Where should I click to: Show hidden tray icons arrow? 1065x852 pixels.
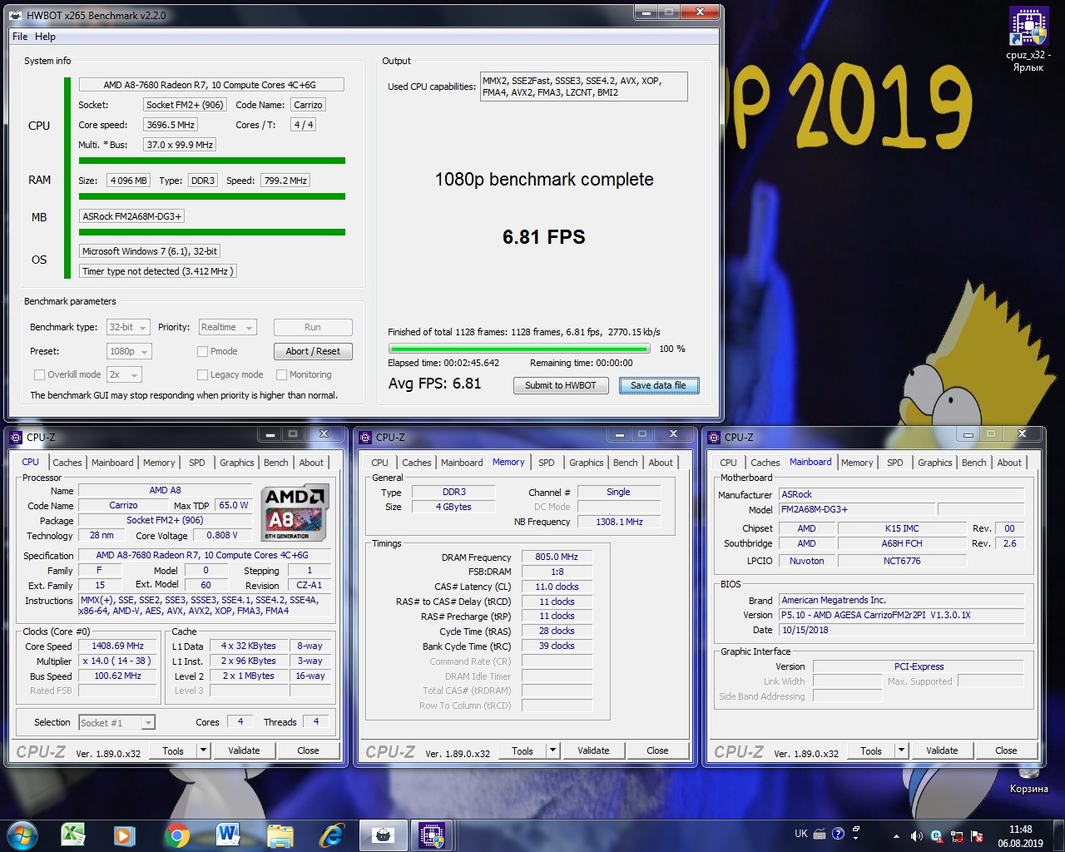[x=896, y=836]
